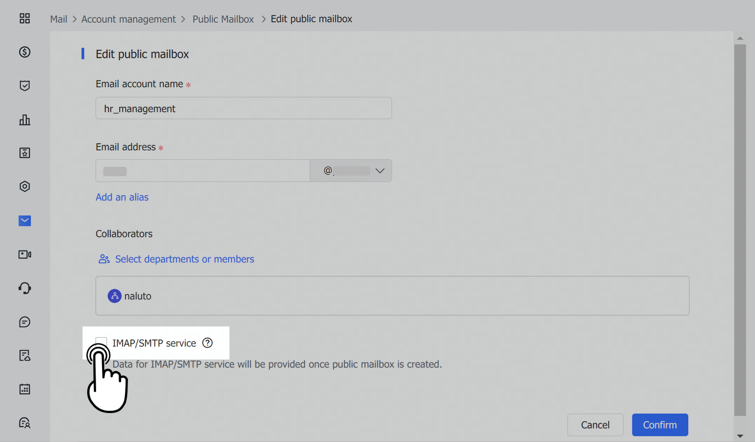This screenshot has height=442, width=755.
Task: Open the email domain dropdown
Action: (x=379, y=170)
